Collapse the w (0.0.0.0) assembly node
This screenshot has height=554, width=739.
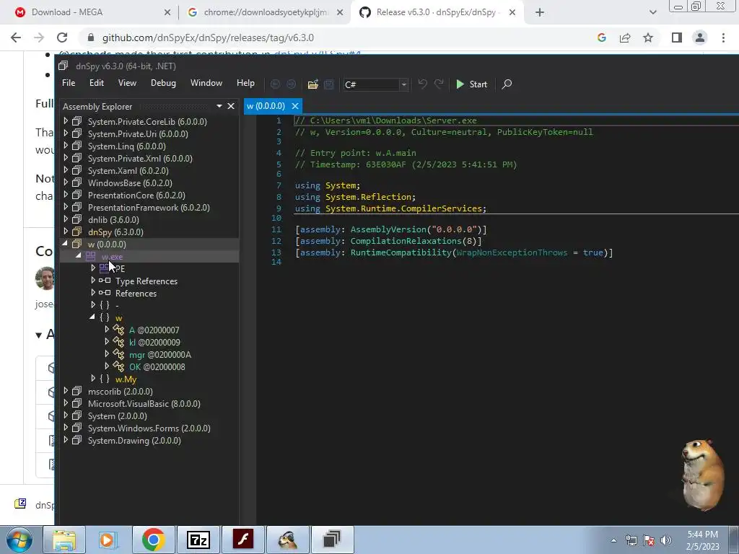tap(66, 244)
